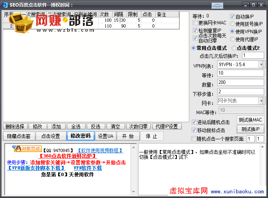
Task: Click the 间隔 column header
Action: point(119,14)
